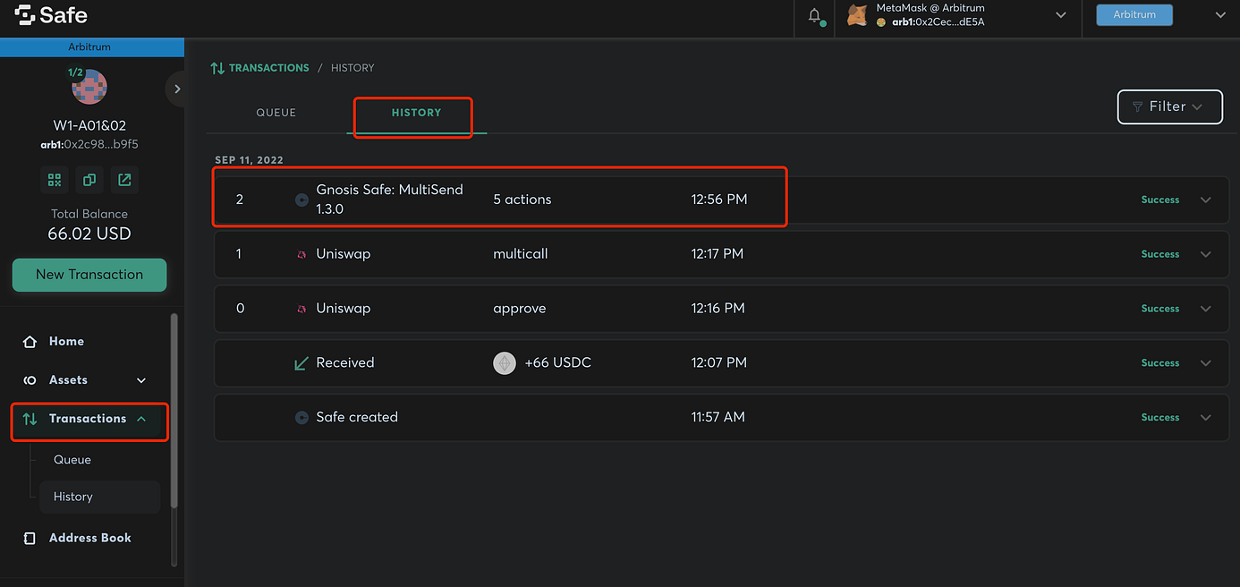This screenshot has height=587, width=1240.
Task: Click the 12:56 PM timestamp
Action: pyautogui.click(x=719, y=200)
